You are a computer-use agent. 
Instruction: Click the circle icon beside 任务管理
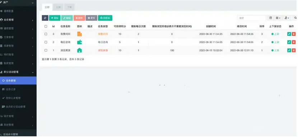point(3,81)
